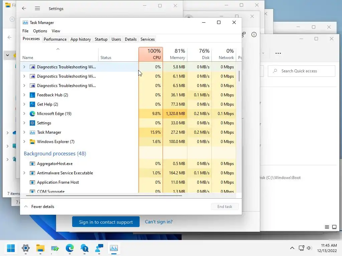The image size is (342, 256).
Task: Expand the Get Help (2) process group
Action: (x=24, y=104)
